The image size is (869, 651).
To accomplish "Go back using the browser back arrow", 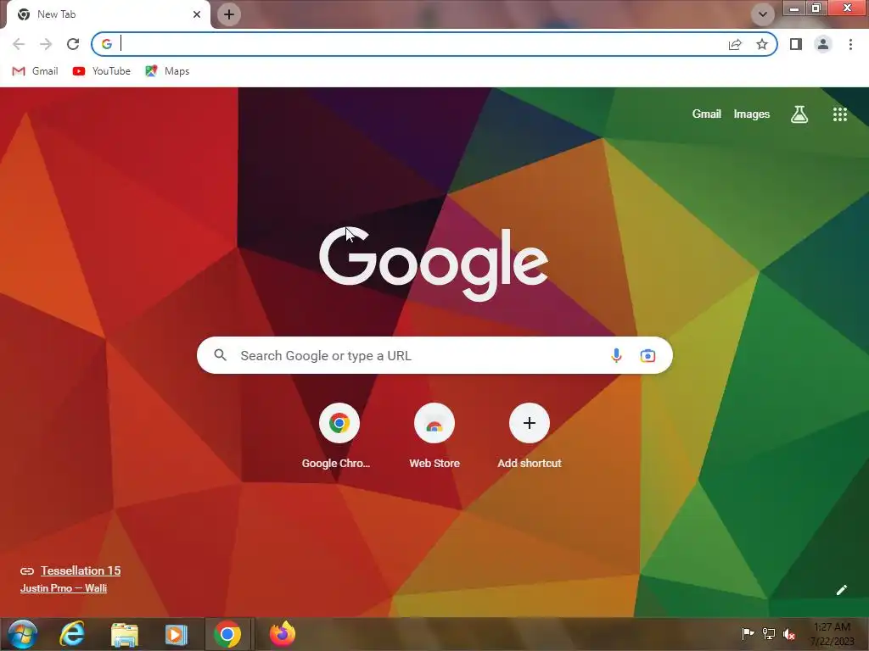I will coord(19,44).
